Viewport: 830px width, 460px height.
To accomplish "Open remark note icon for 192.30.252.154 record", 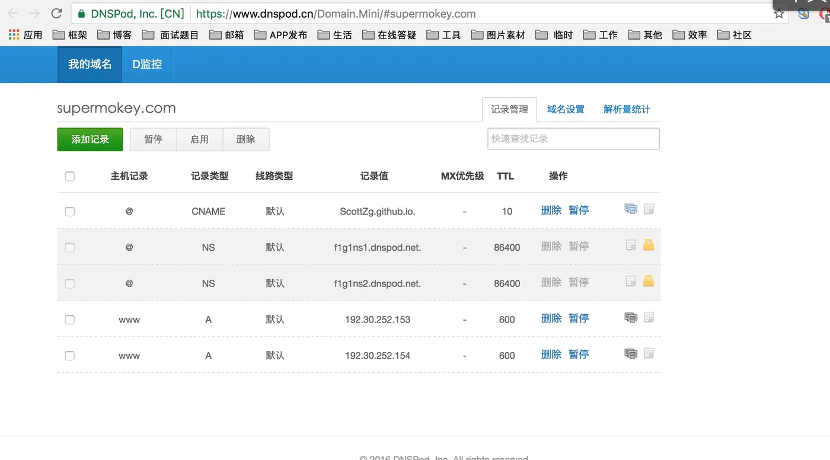I will [649, 354].
